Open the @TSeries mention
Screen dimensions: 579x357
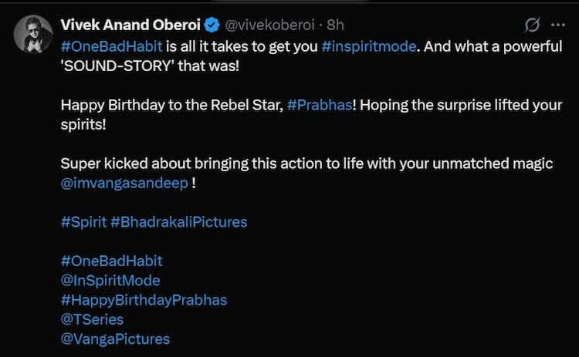click(x=91, y=319)
